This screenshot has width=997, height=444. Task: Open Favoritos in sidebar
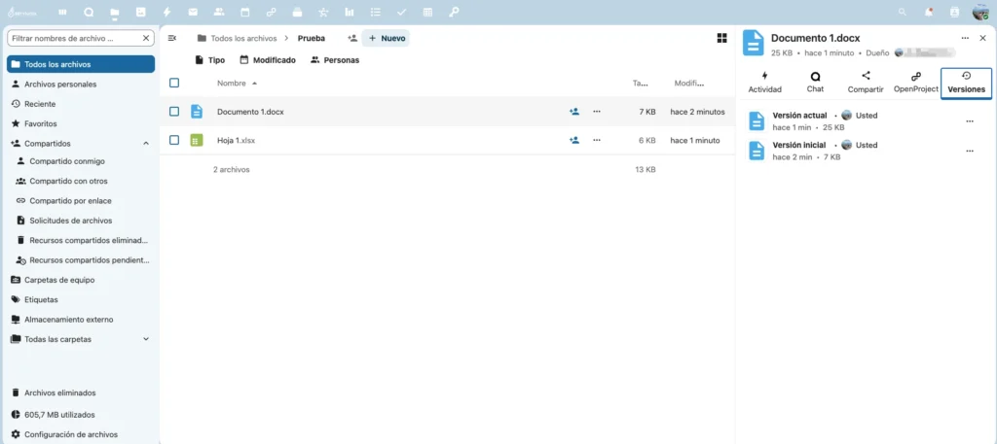tap(81, 123)
